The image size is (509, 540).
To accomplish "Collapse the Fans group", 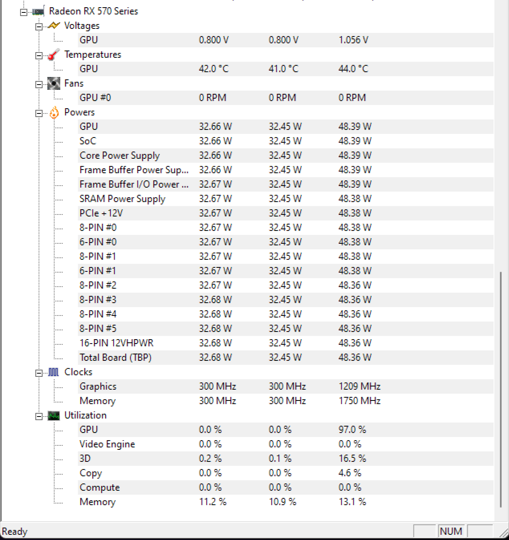I will point(39,84).
